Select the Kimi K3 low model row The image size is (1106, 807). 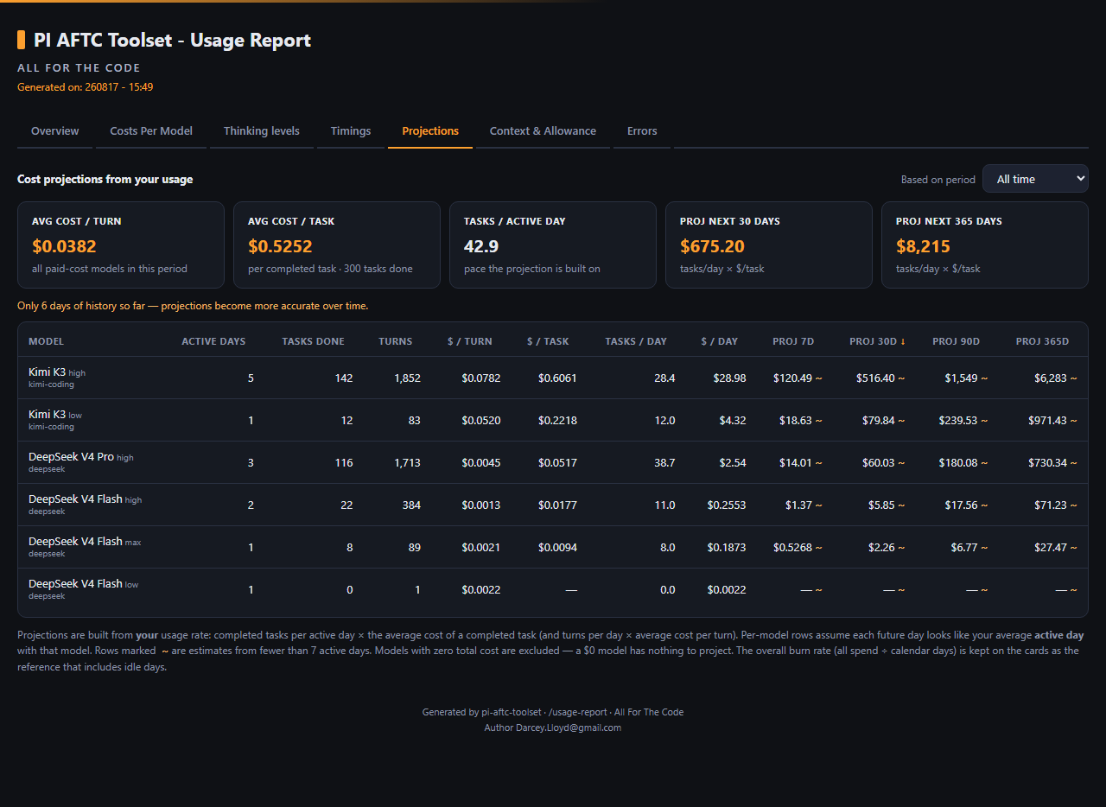pos(553,420)
